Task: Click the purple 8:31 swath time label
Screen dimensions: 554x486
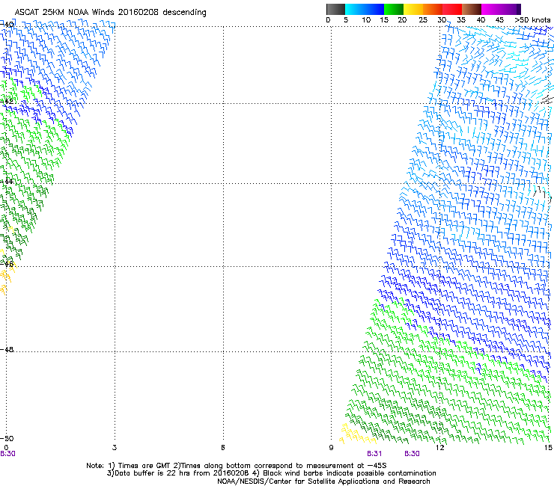Action: (374, 454)
